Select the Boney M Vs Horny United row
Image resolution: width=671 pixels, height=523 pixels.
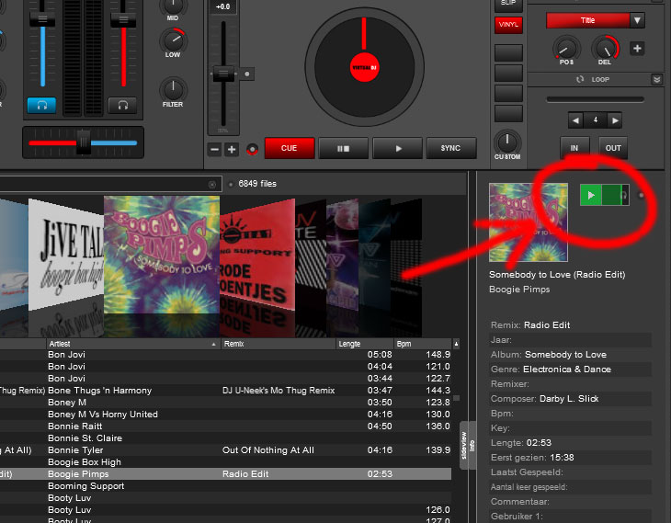coord(225,415)
